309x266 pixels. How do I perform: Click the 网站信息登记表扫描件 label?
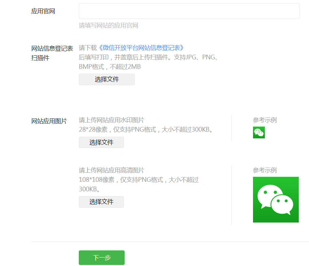pyautogui.click(x=52, y=53)
